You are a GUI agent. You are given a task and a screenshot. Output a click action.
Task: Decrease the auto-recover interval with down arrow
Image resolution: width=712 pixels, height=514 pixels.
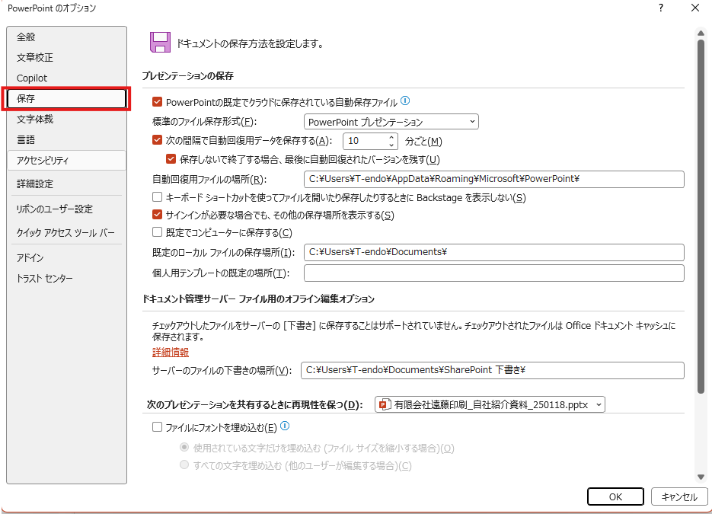click(392, 145)
